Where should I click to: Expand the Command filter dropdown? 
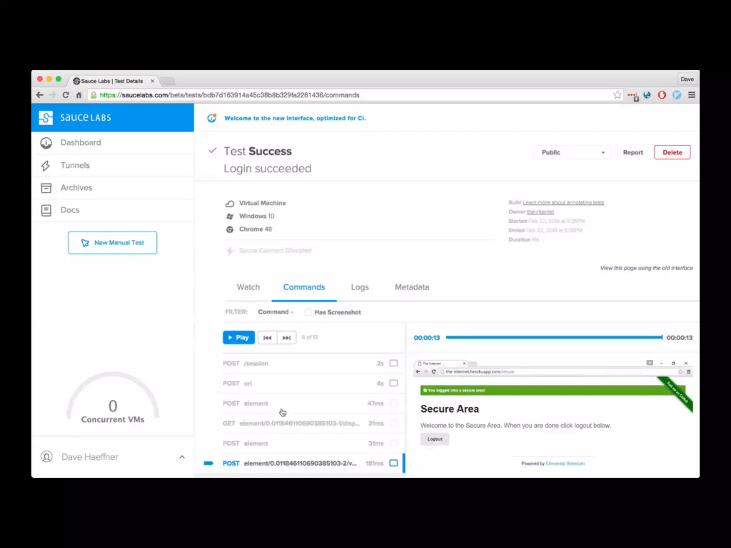pyautogui.click(x=276, y=312)
